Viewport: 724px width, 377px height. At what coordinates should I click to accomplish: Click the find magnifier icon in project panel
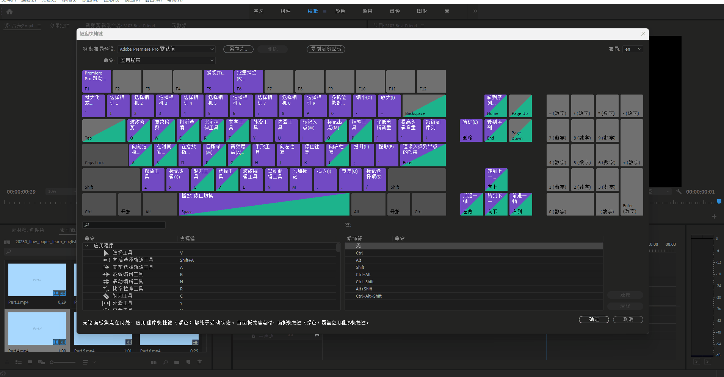166,362
